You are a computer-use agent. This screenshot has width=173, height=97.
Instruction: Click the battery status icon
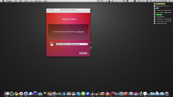click(x=141, y=1)
